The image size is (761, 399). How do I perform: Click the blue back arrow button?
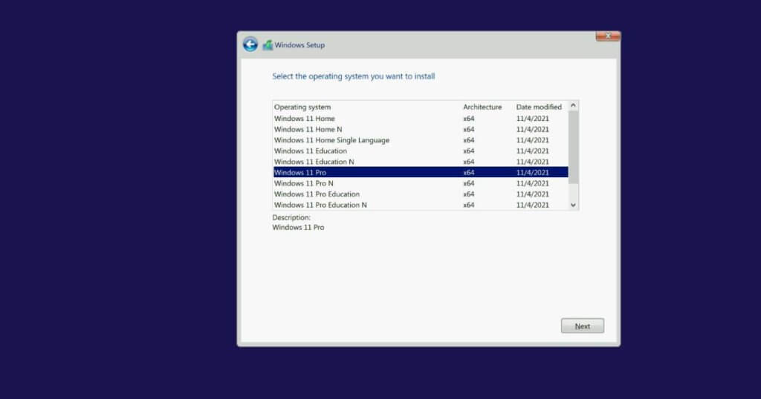(250, 44)
